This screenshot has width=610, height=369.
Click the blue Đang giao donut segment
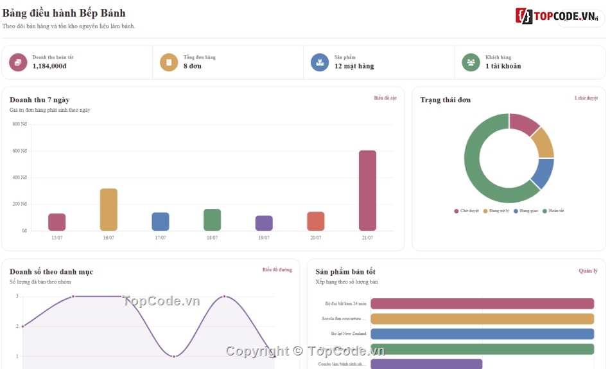[x=543, y=174]
